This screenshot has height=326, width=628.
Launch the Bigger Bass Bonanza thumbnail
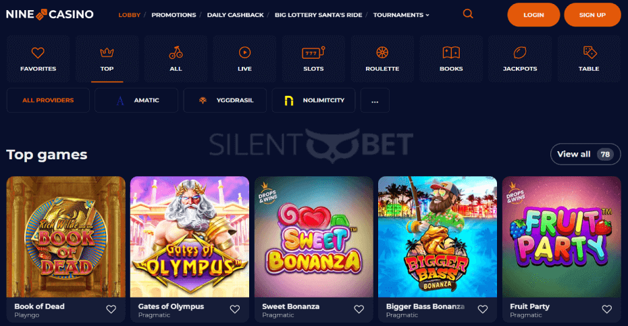point(438,237)
